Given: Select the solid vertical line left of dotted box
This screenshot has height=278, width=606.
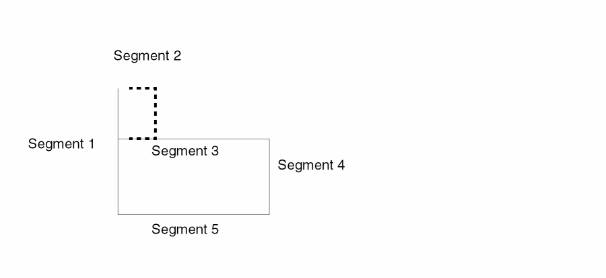Looking at the screenshot, I should point(119,113).
